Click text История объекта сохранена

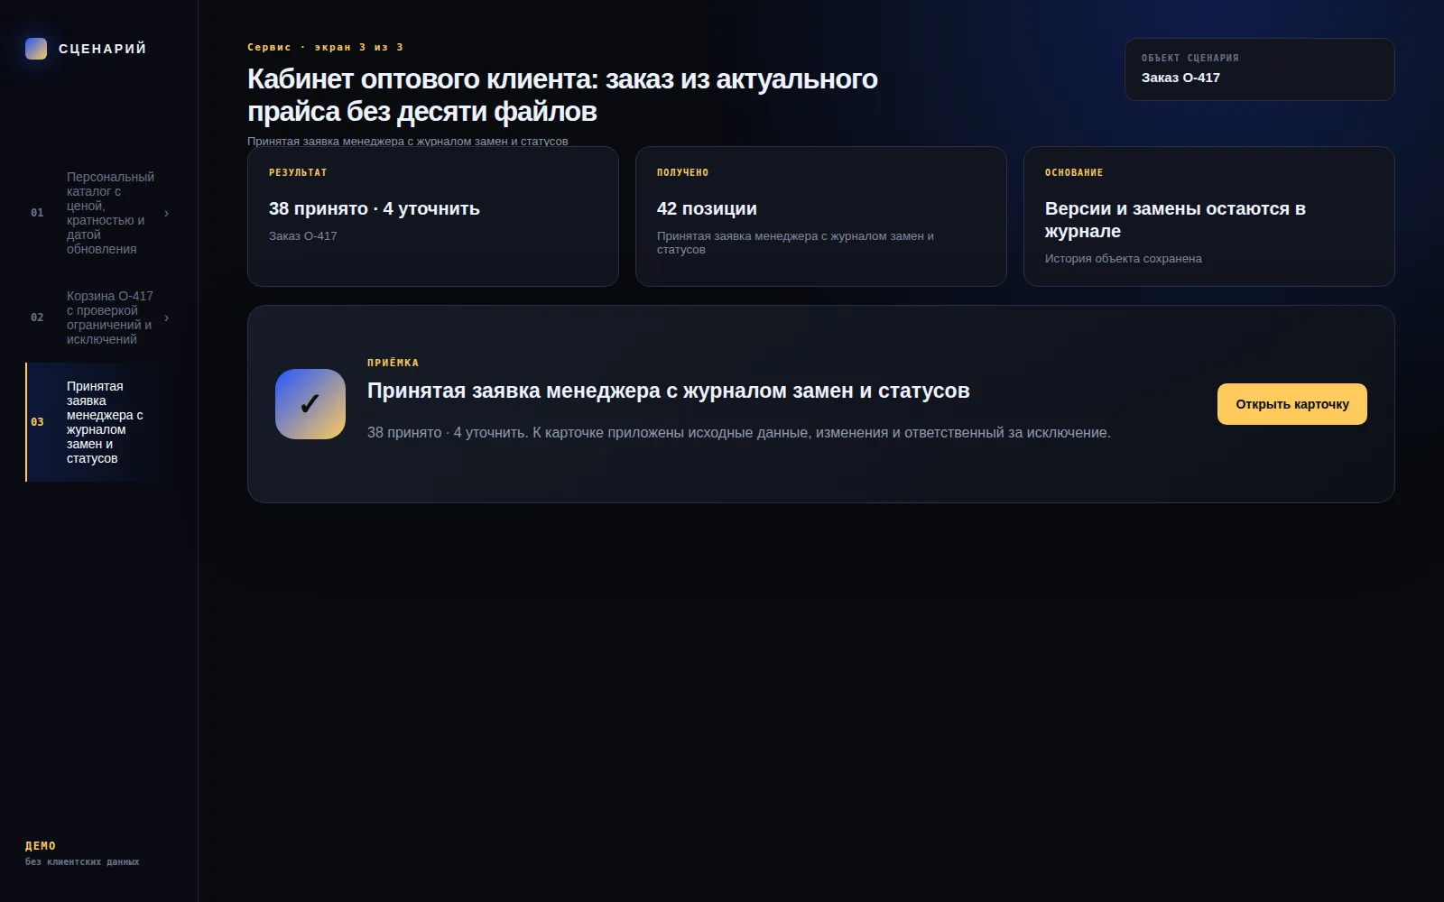1124,259
